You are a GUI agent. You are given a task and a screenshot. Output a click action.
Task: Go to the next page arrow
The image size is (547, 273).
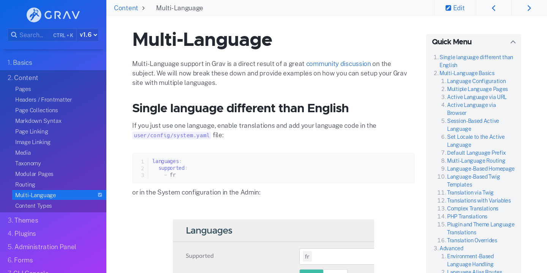coord(529,8)
